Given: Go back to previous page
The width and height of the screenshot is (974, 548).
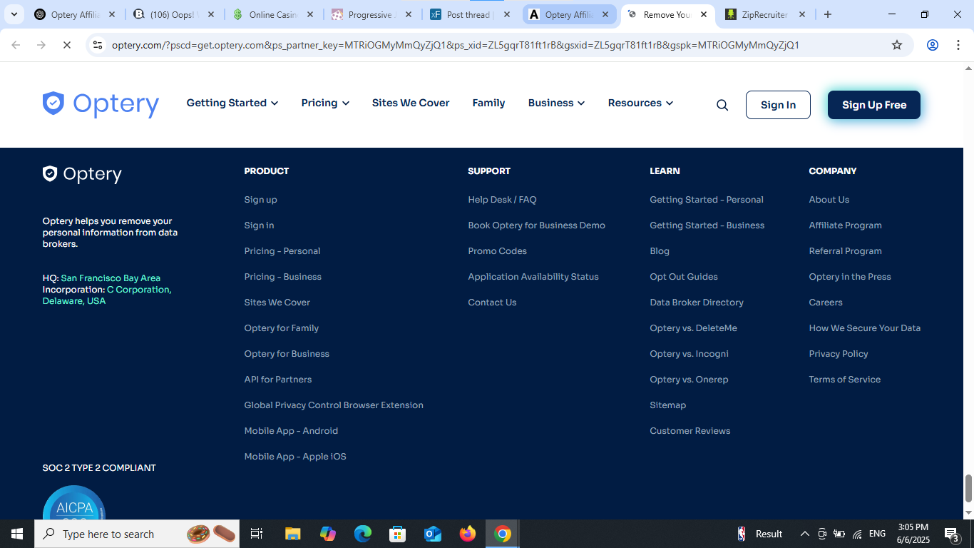Looking at the screenshot, I should (16, 45).
